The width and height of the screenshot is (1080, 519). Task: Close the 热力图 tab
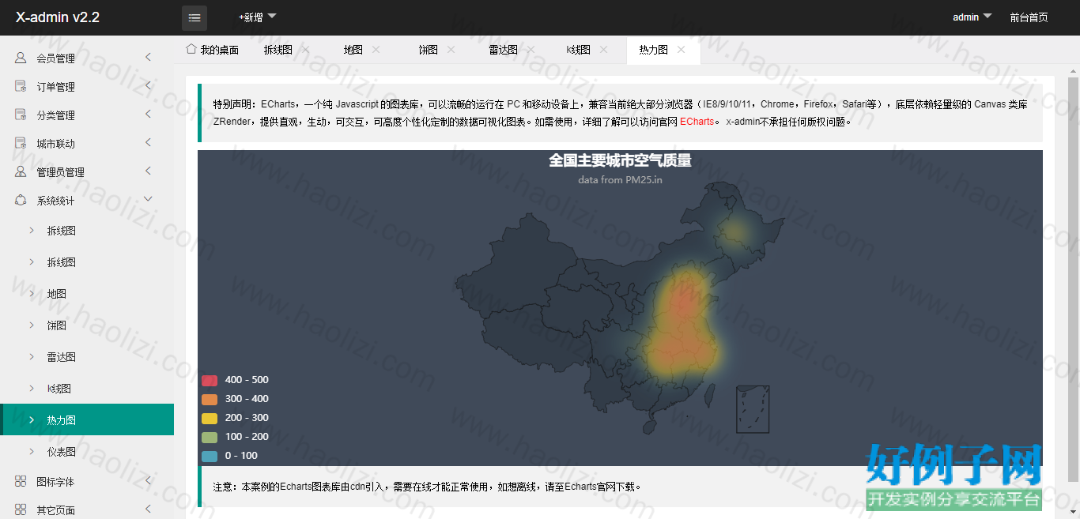(x=681, y=49)
